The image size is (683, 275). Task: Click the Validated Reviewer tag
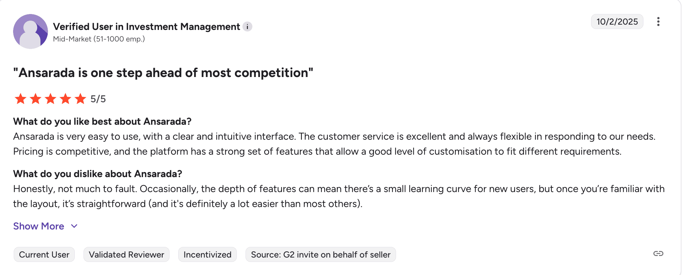point(126,254)
